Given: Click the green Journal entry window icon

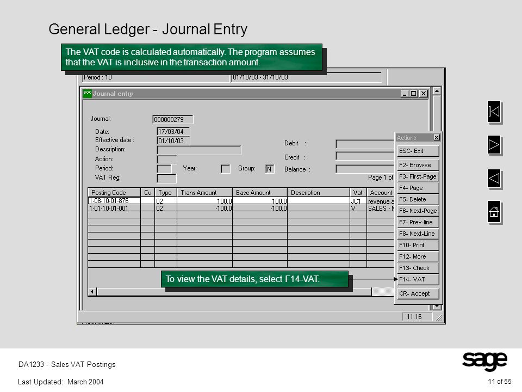Looking at the screenshot, I should pyautogui.click(x=87, y=93).
